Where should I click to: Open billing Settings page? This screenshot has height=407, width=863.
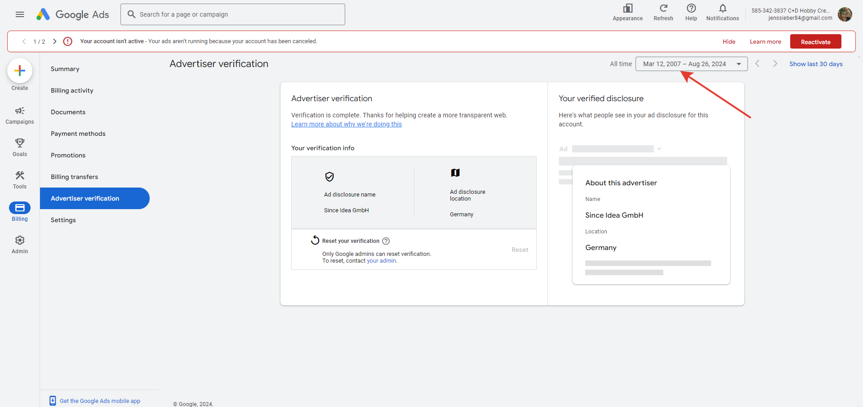pos(63,220)
